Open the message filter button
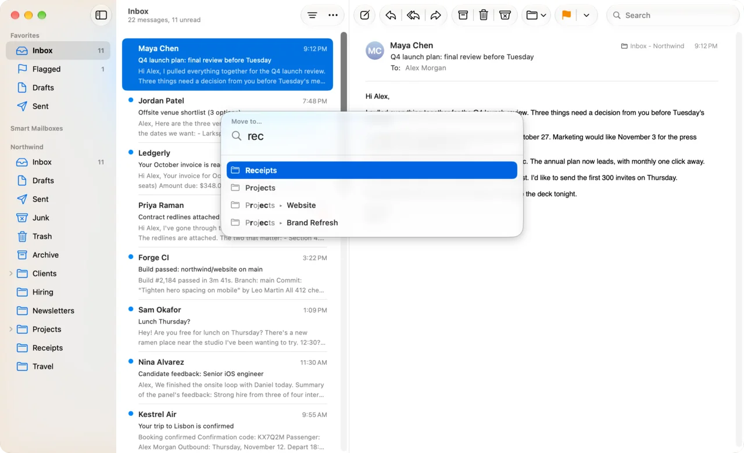This screenshot has width=744, height=453. (x=312, y=15)
